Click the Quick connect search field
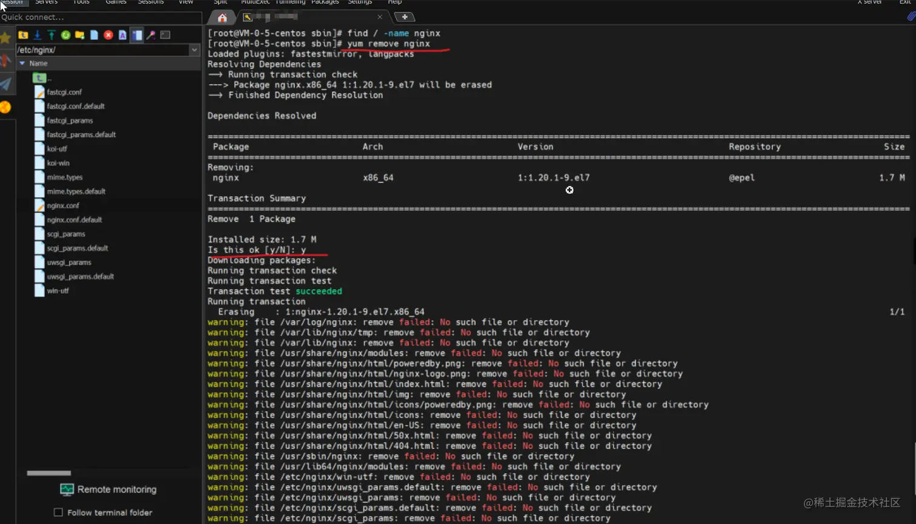The image size is (916, 524). click(x=101, y=18)
